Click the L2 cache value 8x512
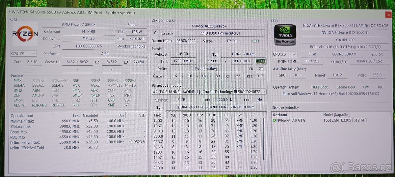The image size is (395, 177). point(112,62)
